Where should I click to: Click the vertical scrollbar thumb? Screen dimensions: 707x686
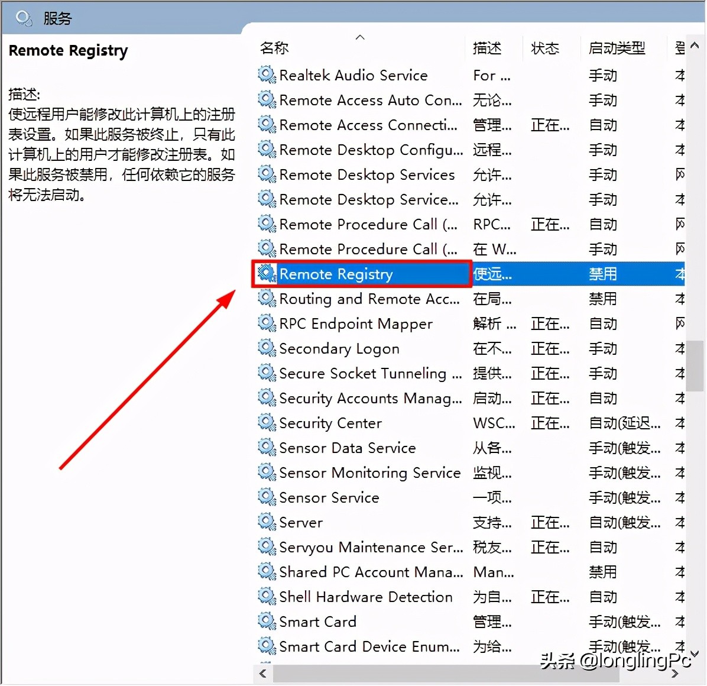click(x=695, y=366)
